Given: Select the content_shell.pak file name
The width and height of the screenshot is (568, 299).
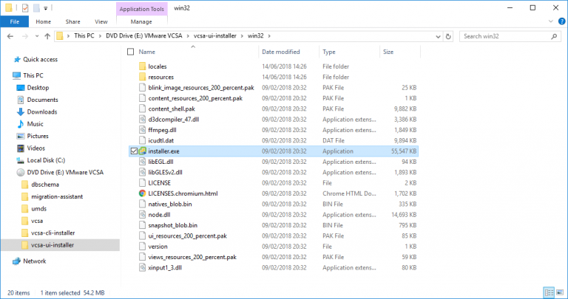Looking at the screenshot, I should [x=172, y=109].
